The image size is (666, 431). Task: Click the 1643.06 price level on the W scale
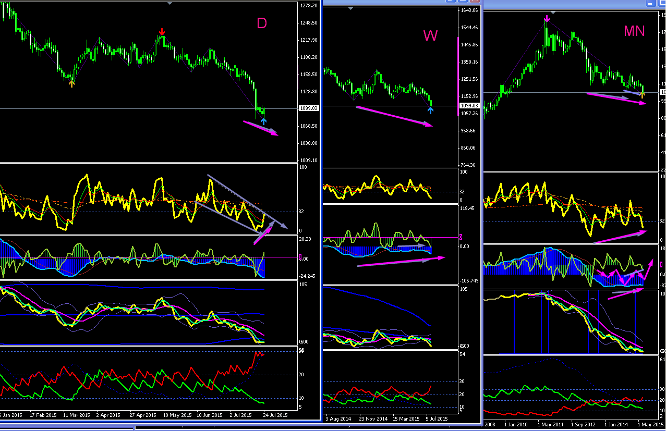(470, 10)
